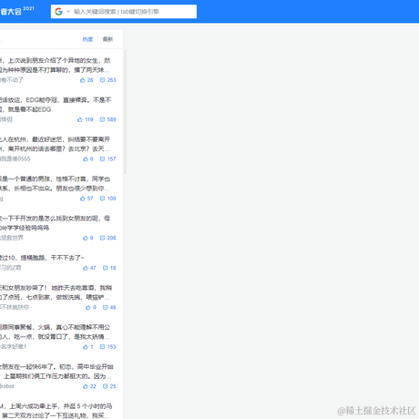
Task: Like the 在一起快6年了 post with 22 likes
Action: [x=89, y=386]
